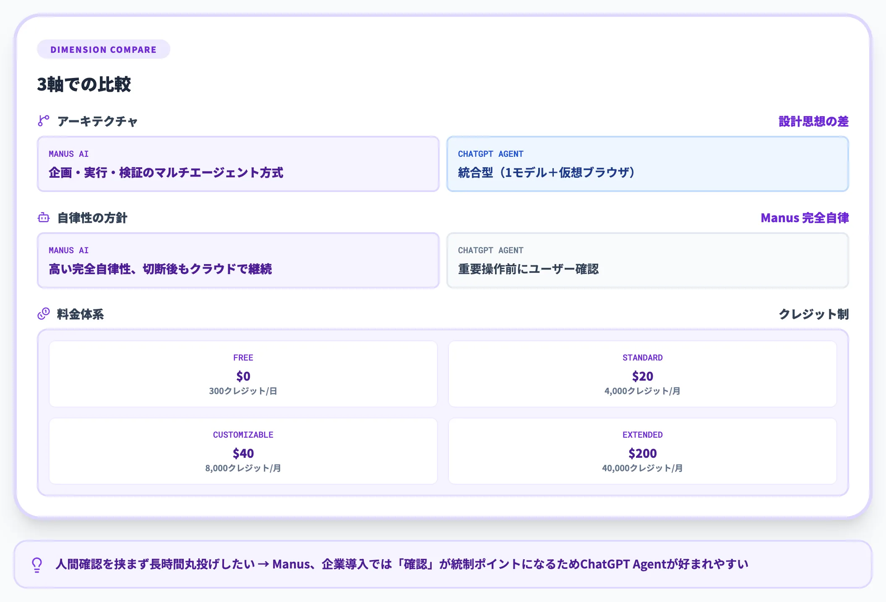Click the DIMENSION COMPARE badge
This screenshot has width=886, height=602.
[x=104, y=49]
